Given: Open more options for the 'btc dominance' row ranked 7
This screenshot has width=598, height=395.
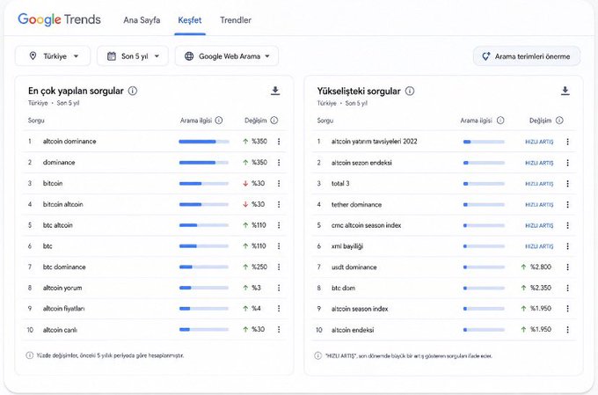Looking at the screenshot, I should tap(279, 267).
